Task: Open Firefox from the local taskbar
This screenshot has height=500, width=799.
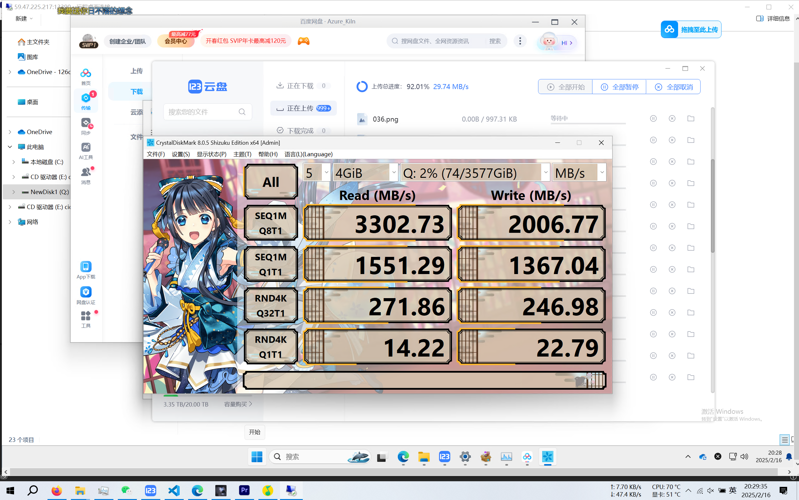Action: (57, 490)
